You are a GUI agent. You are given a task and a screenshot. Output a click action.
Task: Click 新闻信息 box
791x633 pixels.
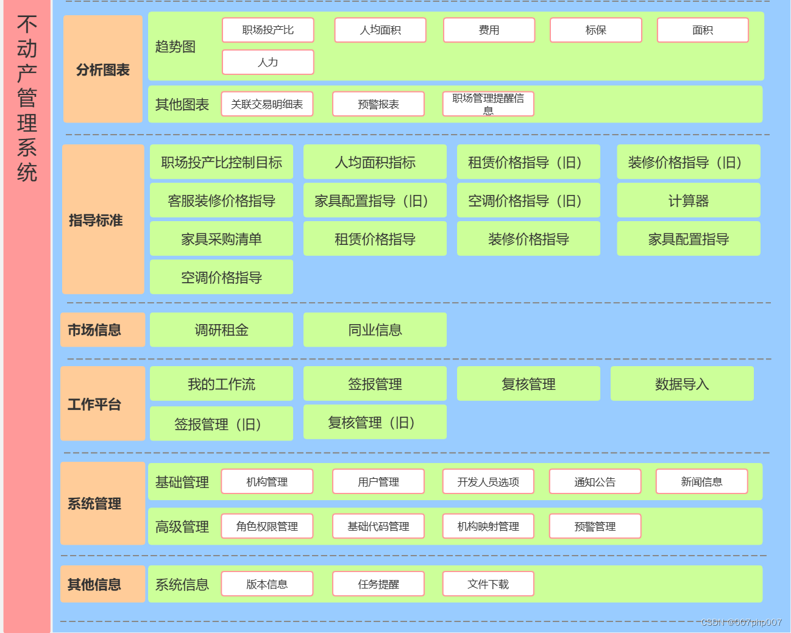(702, 481)
